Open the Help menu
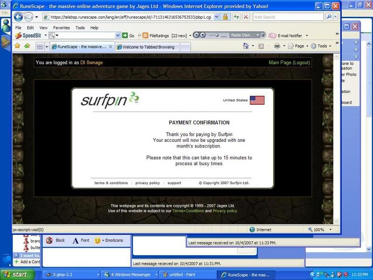373x280 pixels. (x=94, y=28)
